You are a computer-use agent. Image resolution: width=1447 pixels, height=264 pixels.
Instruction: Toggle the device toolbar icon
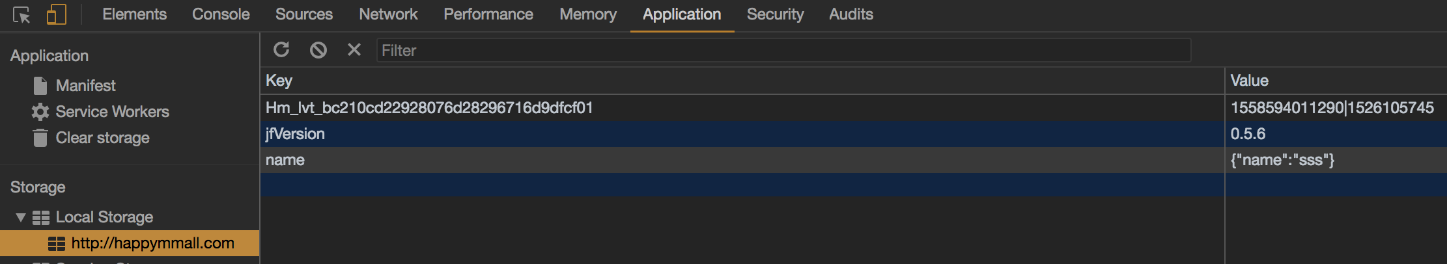[57, 15]
